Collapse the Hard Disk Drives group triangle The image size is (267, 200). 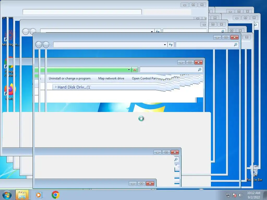tap(56, 87)
